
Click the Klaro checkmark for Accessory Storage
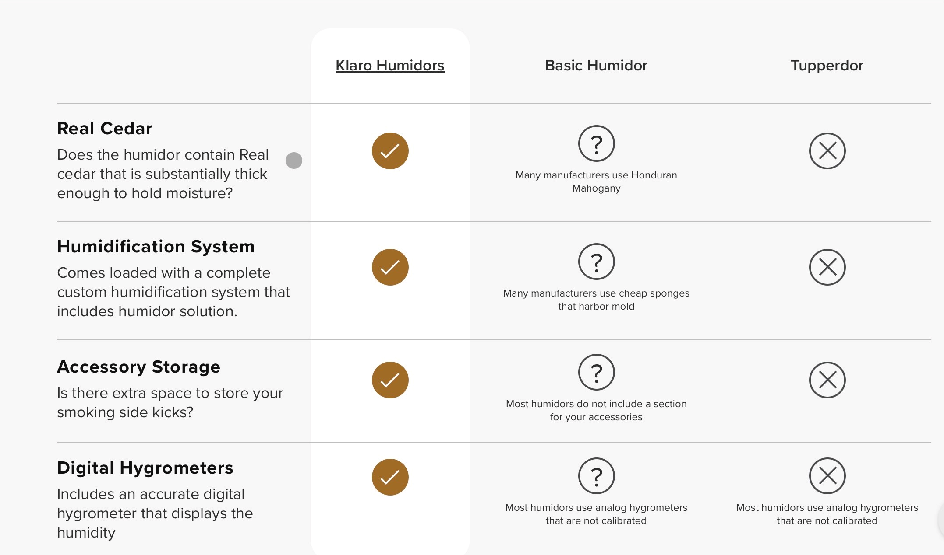(x=390, y=380)
